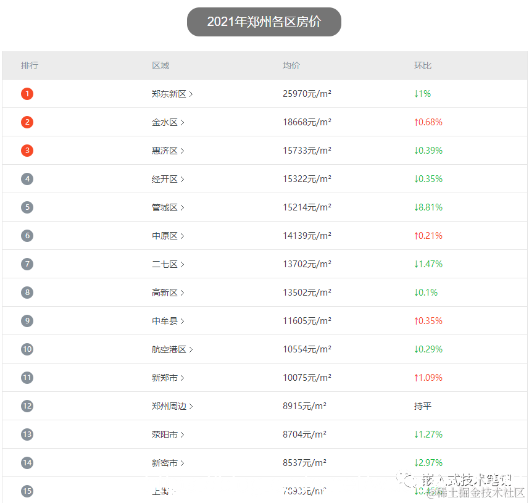Click the gray rank 12 badge
The height and width of the screenshot is (503, 529).
click(x=27, y=406)
